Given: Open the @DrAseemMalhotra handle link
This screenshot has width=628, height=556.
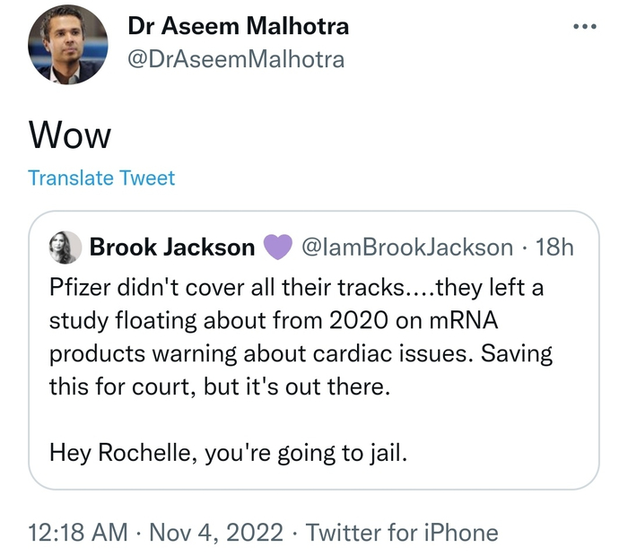Looking at the screenshot, I should (x=236, y=59).
